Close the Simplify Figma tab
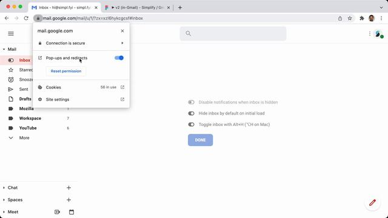The image size is (388, 218). click(x=169, y=8)
